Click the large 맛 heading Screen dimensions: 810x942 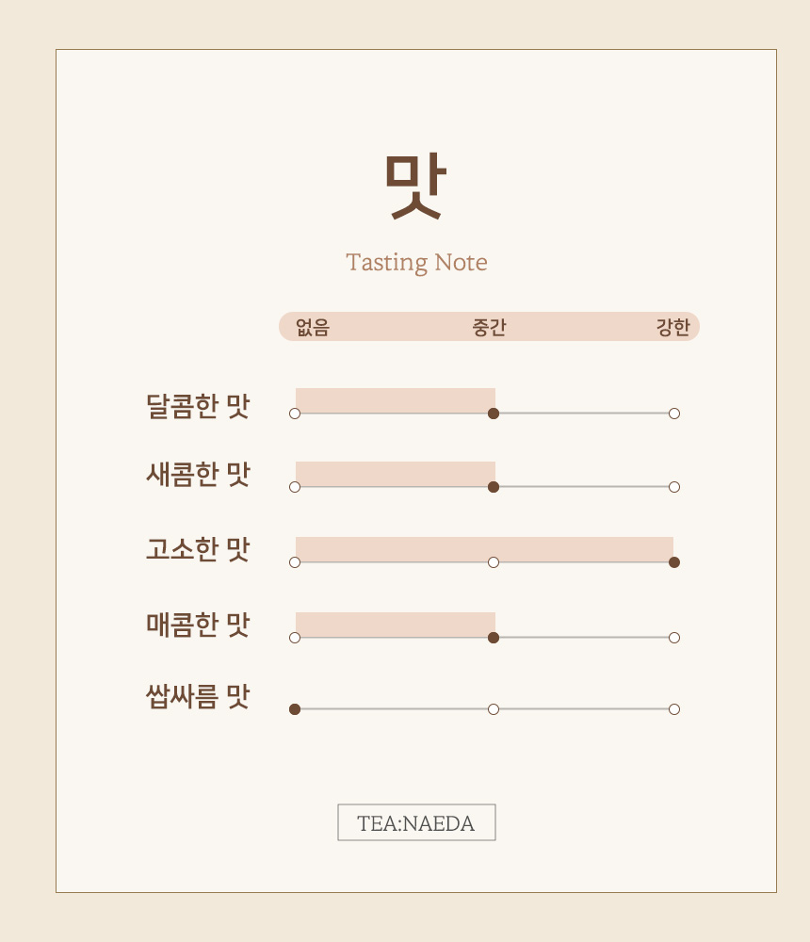[414, 186]
